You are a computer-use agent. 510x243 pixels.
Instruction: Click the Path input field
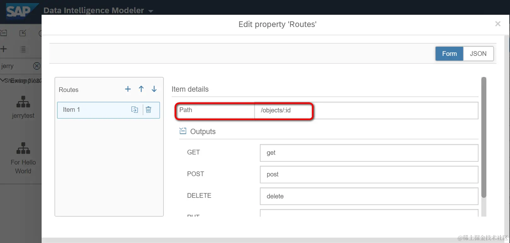pos(366,111)
